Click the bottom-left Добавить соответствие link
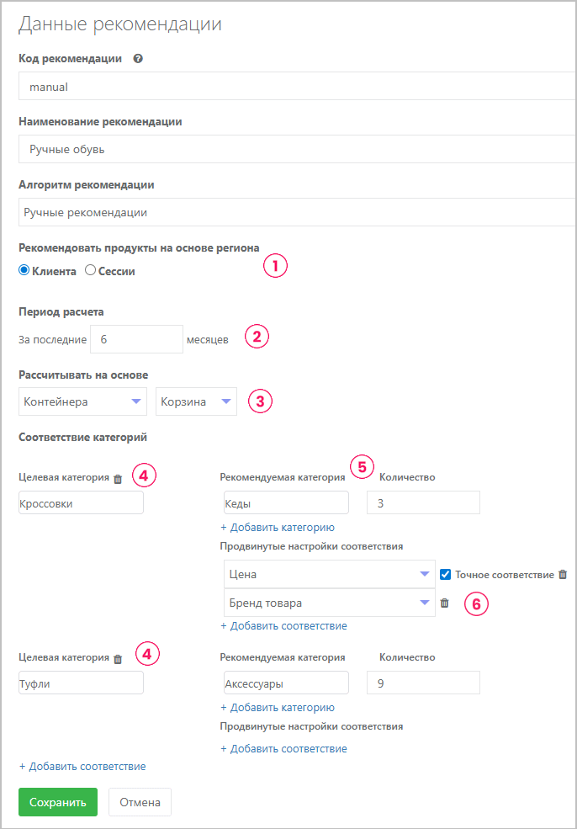Image resolution: width=577 pixels, height=829 pixels. [82, 766]
